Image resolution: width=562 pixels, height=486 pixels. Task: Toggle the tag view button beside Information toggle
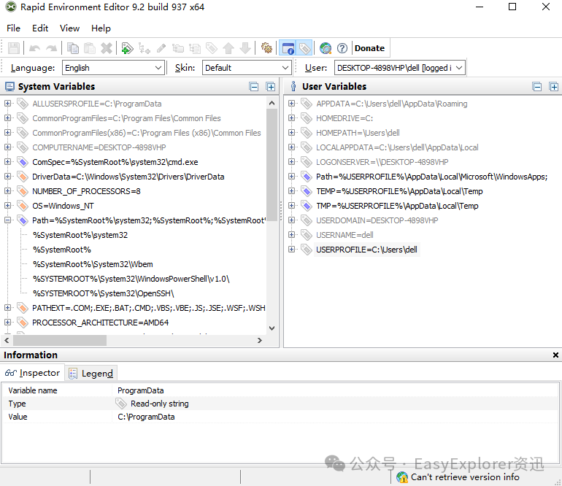pyautogui.click(x=304, y=48)
